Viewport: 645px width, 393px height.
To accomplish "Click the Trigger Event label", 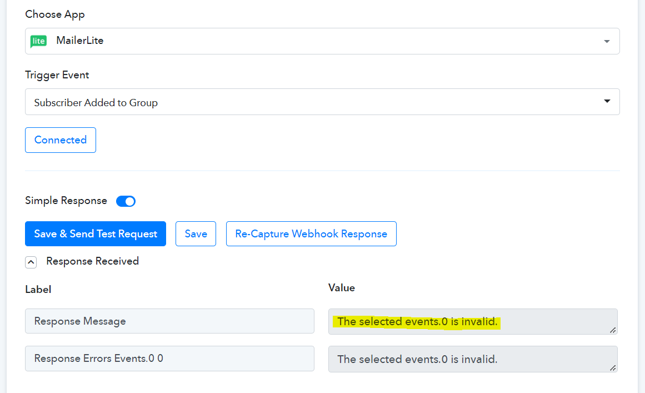I will 57,75.
